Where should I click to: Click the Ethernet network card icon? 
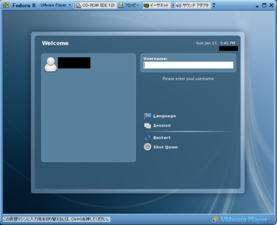click(146, 6)
